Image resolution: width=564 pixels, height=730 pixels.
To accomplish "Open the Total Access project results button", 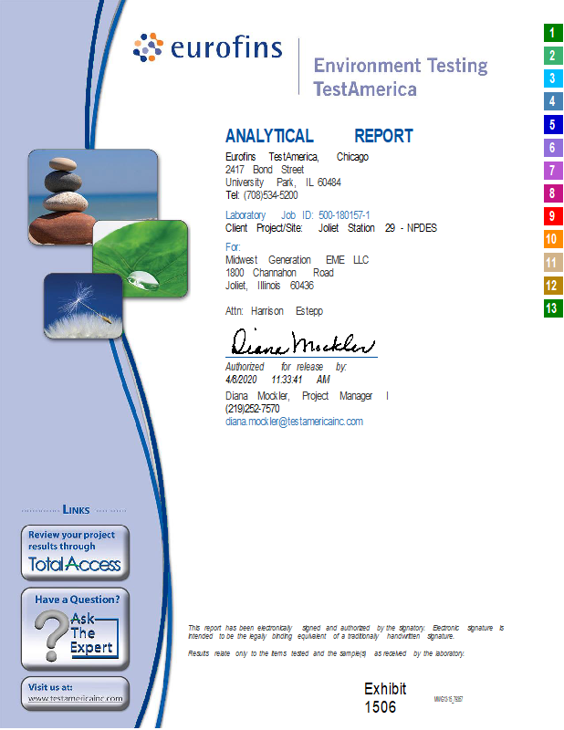I will (75, 553).
